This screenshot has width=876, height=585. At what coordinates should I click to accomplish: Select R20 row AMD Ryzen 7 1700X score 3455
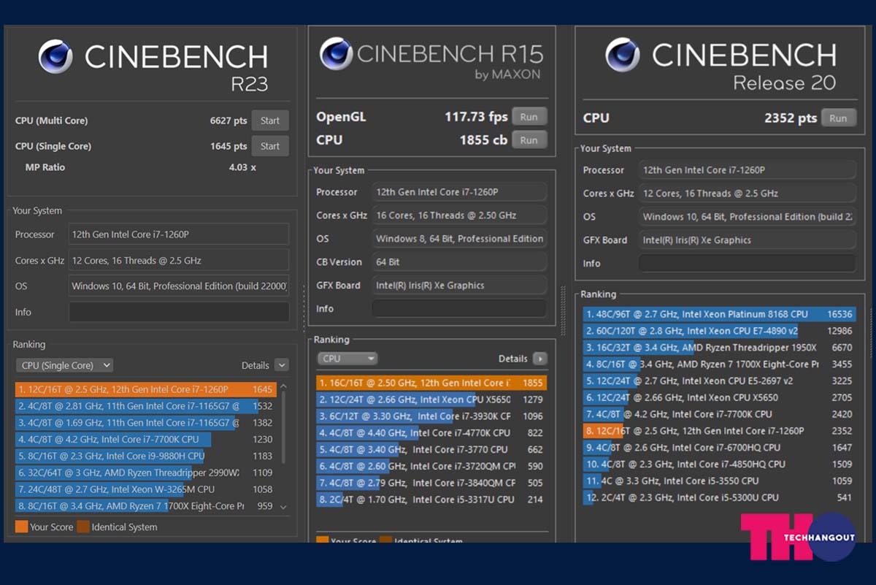tap(720, 364)
